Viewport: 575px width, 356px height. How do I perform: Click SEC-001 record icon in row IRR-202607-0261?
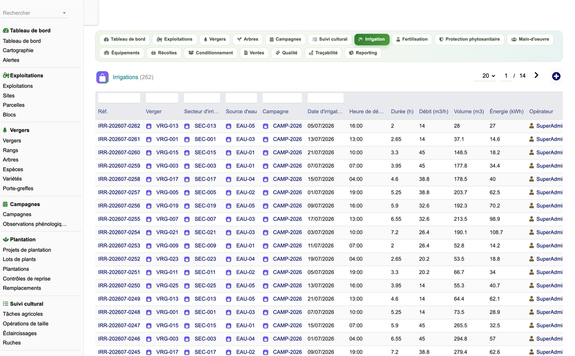[187, 139]
